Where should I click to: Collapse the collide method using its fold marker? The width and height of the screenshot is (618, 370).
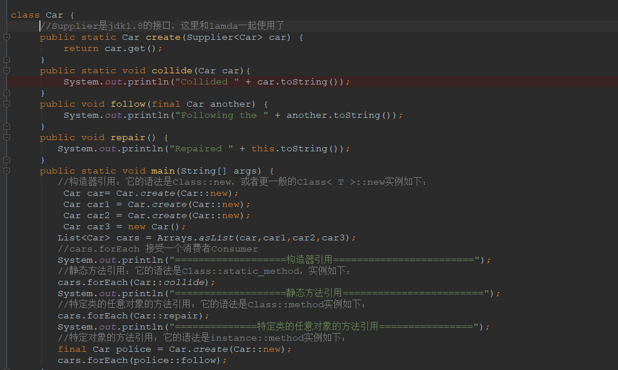point(6,70)
